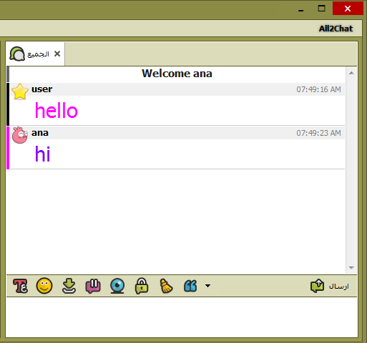This screenshot has height=343, width=367.
Task: Click the green send arrow icon
Action: pyautogui.click(x=317, y=286)
